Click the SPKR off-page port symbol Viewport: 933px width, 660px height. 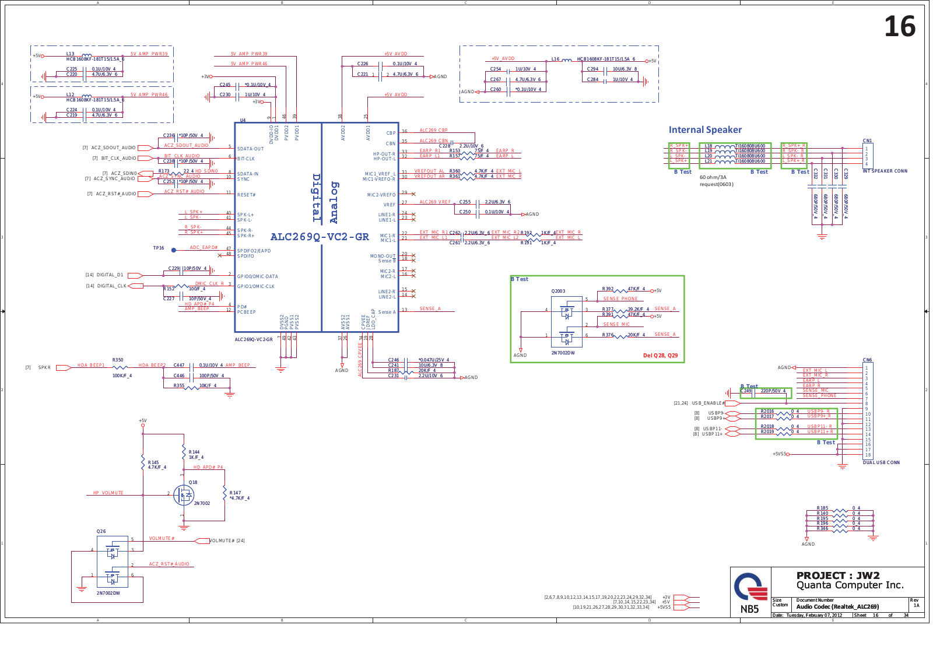(64, 367)
